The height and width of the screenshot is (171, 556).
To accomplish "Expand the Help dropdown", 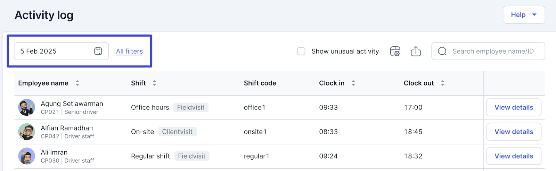I will tap(524, 15).
